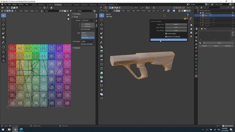Open the File menu
The image size is (235, 132).
[6, 4]
